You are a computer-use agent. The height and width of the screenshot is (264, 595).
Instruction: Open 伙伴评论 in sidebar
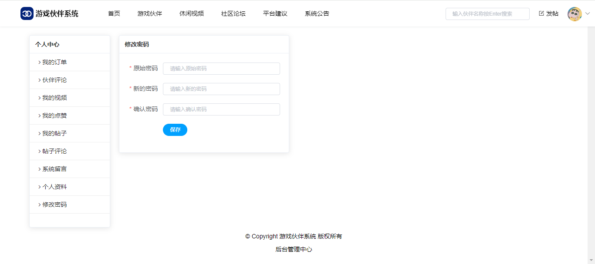tap(70, 80)
